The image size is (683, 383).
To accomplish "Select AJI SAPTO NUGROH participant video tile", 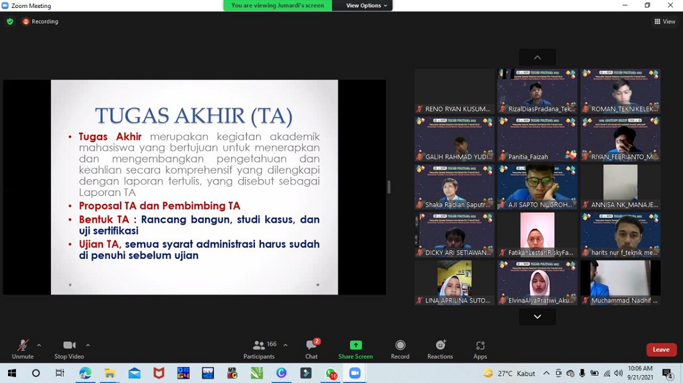I will click(x=537, y=187).
